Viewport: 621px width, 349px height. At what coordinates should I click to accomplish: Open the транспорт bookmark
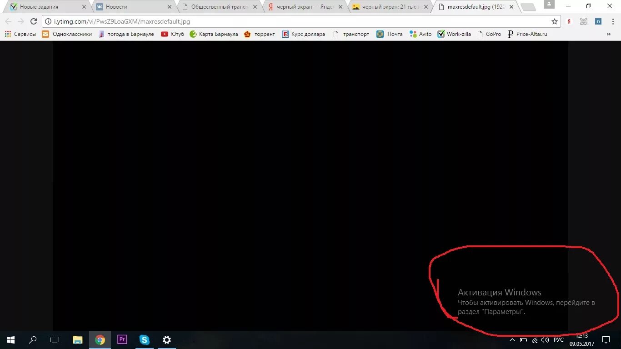tap(351, 34)
